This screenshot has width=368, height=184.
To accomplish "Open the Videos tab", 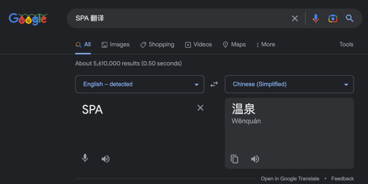I will pyautogui.click(x=199, y=45).
